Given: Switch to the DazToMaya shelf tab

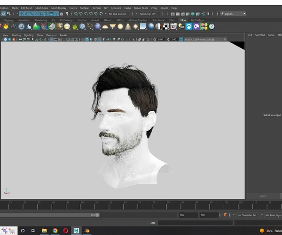Looking at the screenshot, I should [197, 20].
